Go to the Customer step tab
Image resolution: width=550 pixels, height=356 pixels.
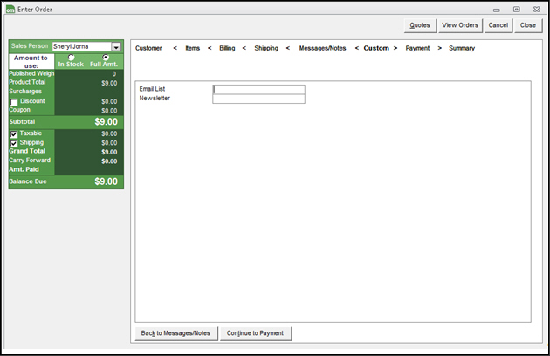[x=148, y=48]
